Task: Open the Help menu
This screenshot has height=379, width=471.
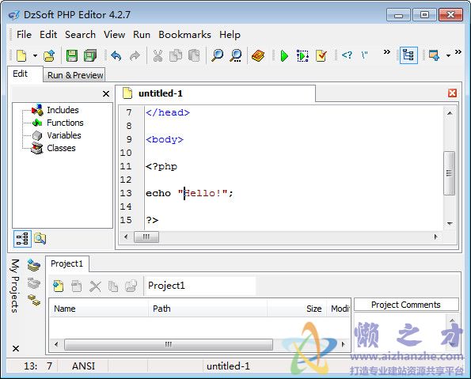Action: [x=230, y=35]
